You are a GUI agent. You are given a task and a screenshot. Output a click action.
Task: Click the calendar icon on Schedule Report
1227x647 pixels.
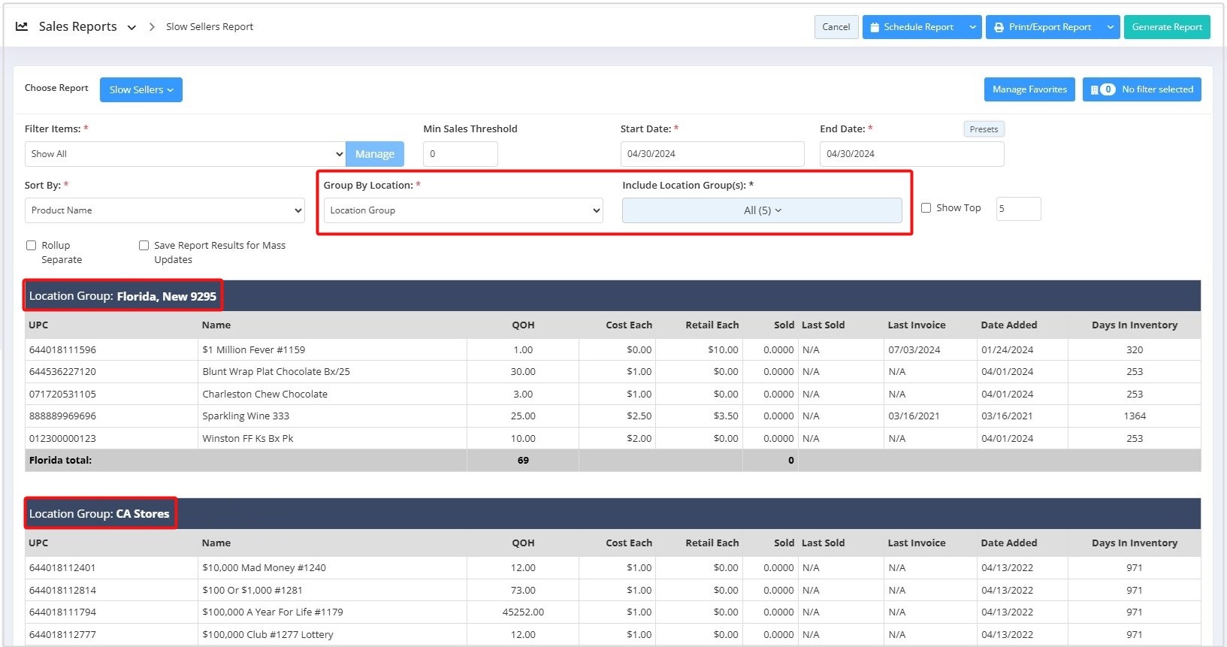875,27
